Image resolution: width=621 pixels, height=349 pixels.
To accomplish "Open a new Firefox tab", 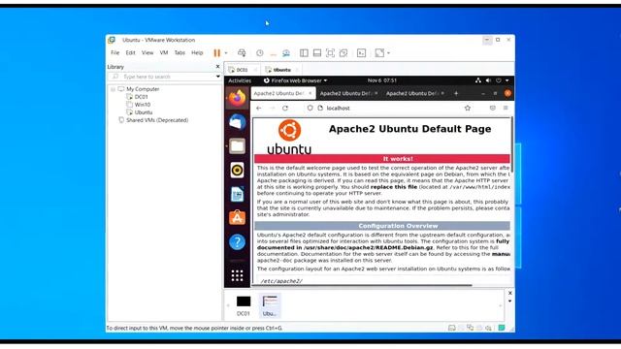I will [x=456, y=93].
